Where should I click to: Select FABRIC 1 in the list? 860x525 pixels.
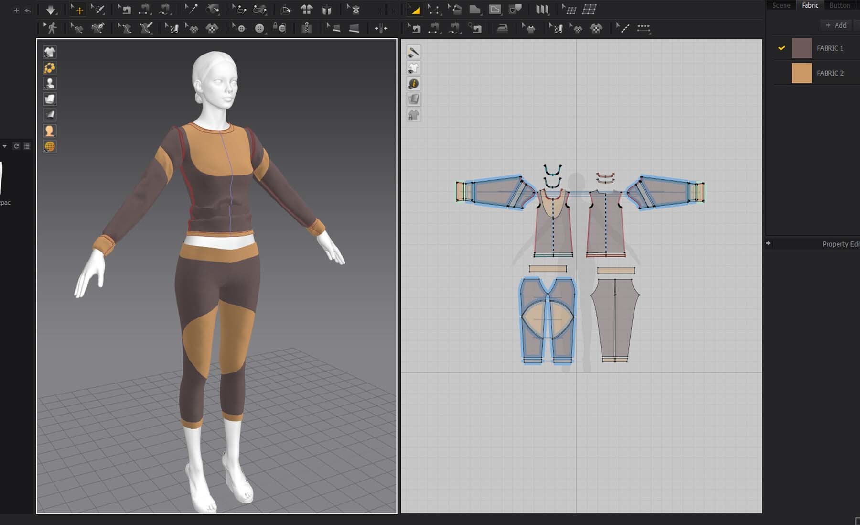(x=830, y=48)
